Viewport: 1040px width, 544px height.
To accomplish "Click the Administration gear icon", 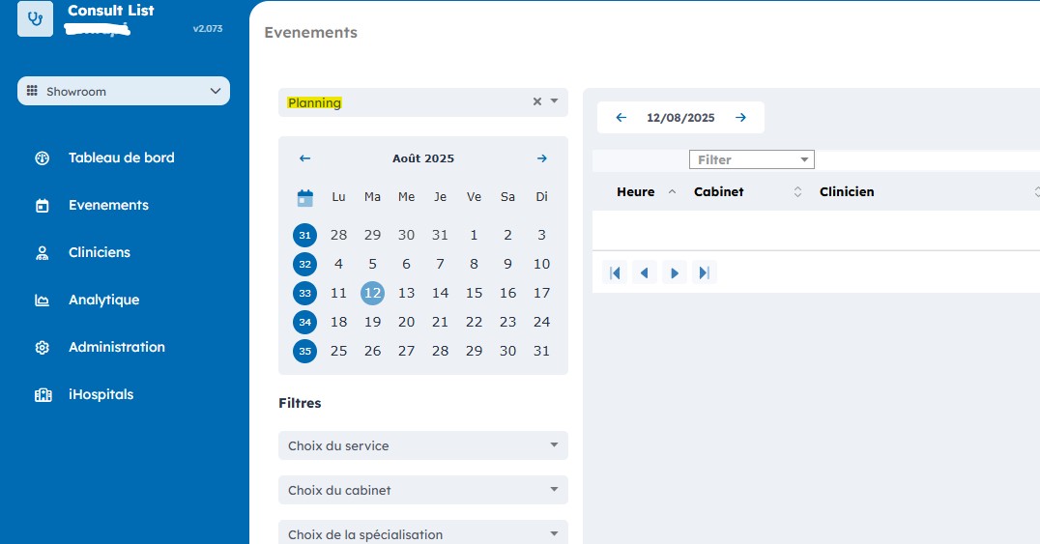I will [x=43, y=348].
